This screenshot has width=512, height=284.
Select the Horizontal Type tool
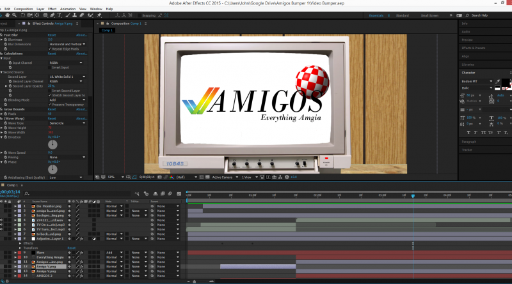coord(60,15)
